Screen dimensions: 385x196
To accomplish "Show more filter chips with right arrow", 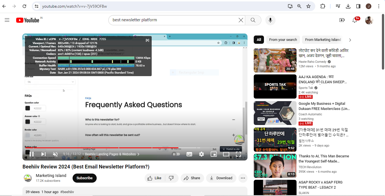I will pos(350,40).
